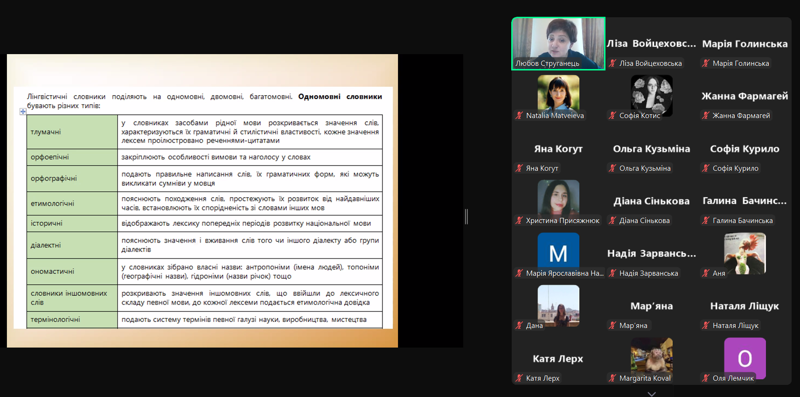Click muted mic icon beside Natalia Matveieva

click(x=519, y=116)
